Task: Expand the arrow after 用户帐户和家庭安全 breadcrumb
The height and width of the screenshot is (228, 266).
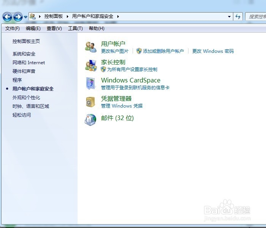Action: [118, 16]
